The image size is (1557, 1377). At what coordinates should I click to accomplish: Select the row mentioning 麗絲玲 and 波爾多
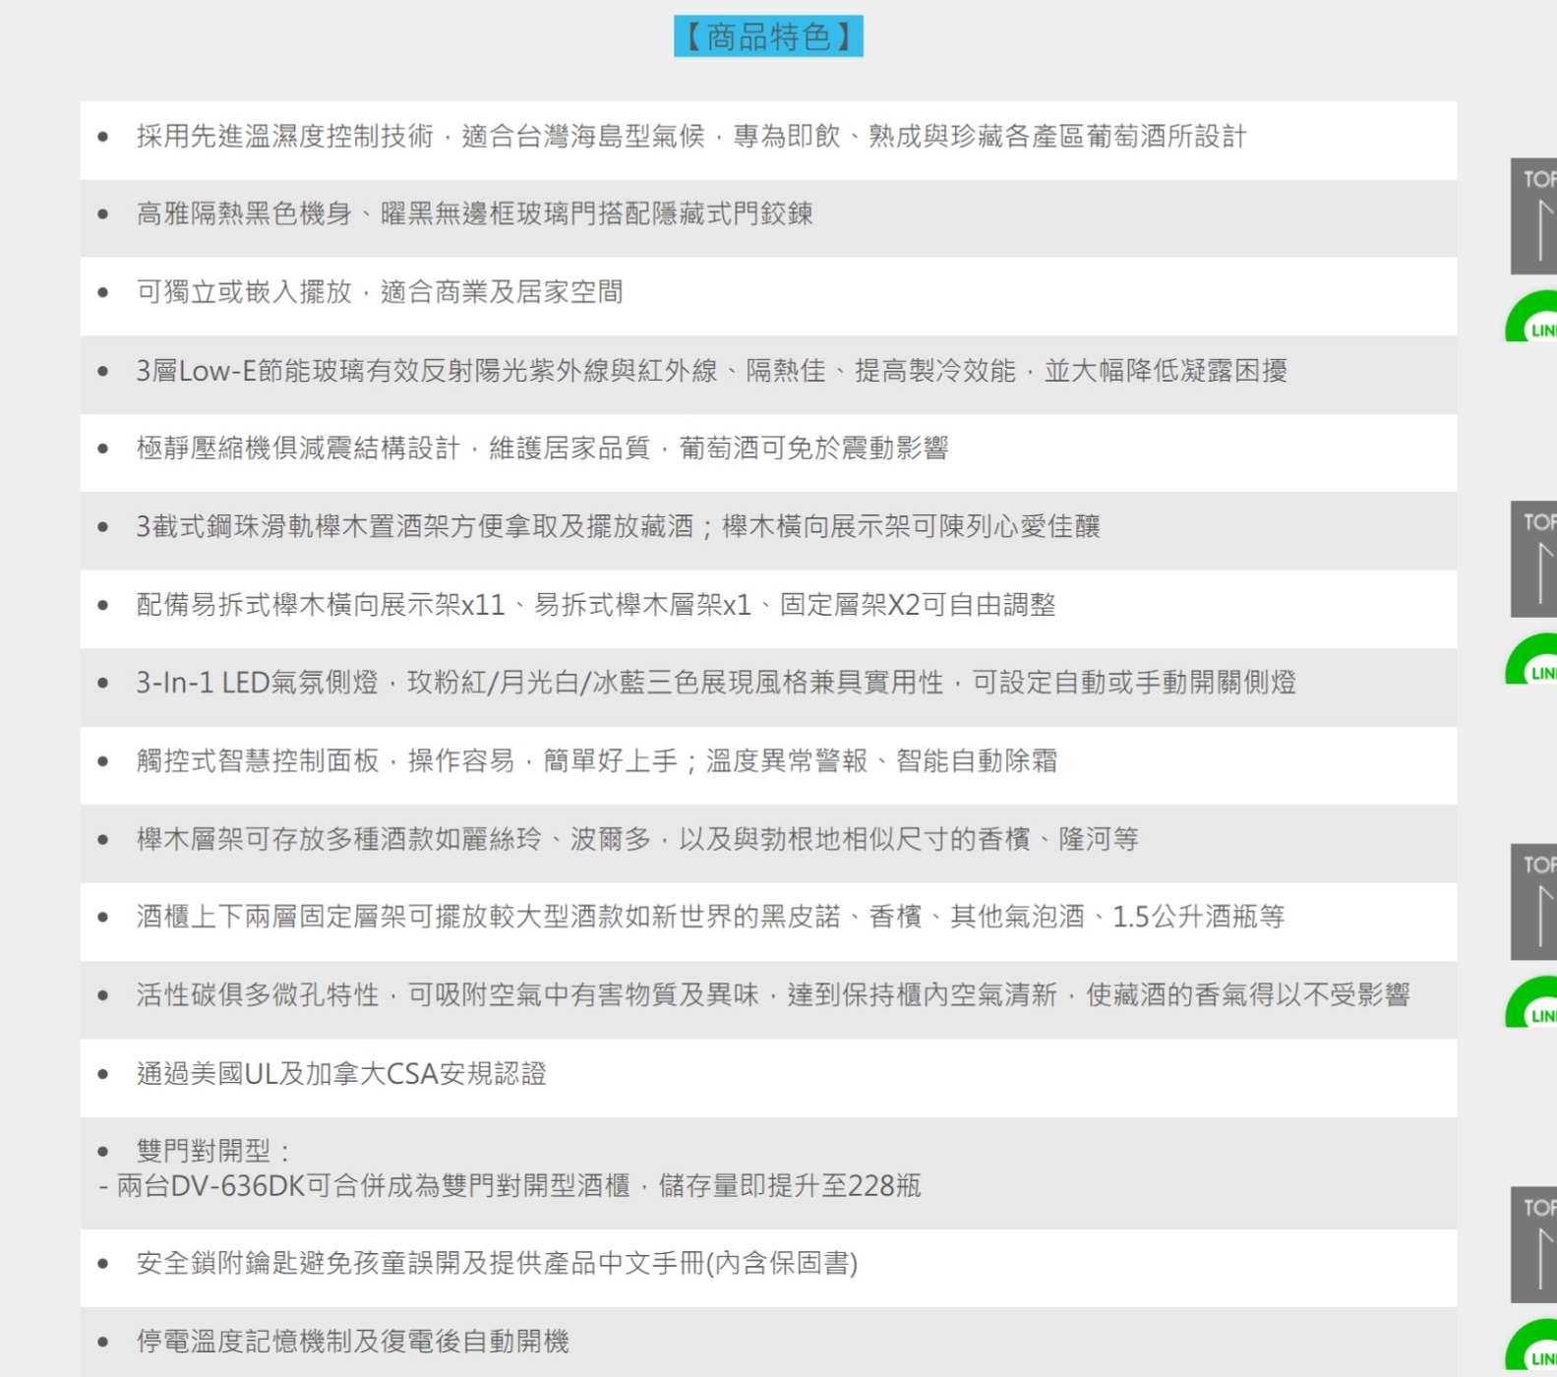point(636,839)
